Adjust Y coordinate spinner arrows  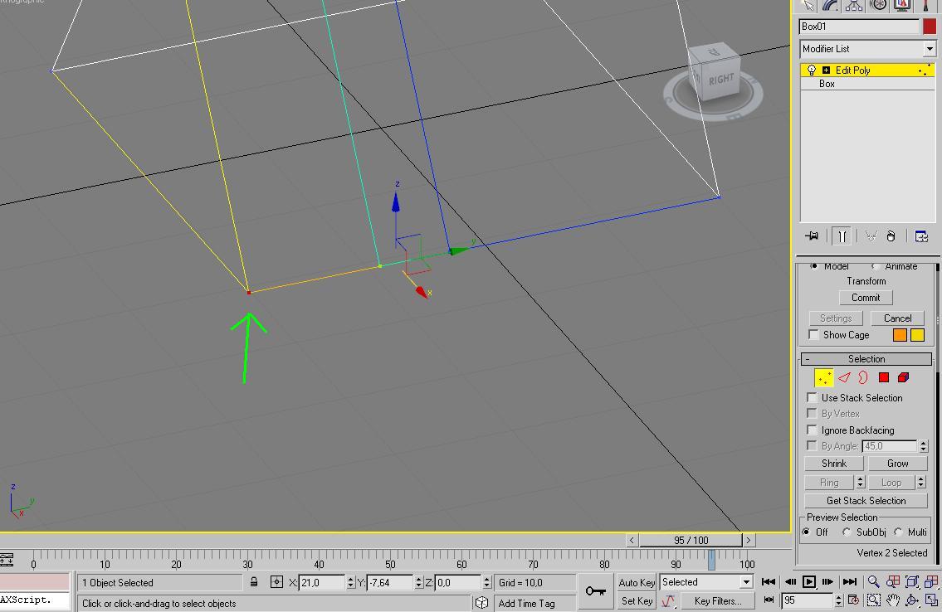point(419,583)
